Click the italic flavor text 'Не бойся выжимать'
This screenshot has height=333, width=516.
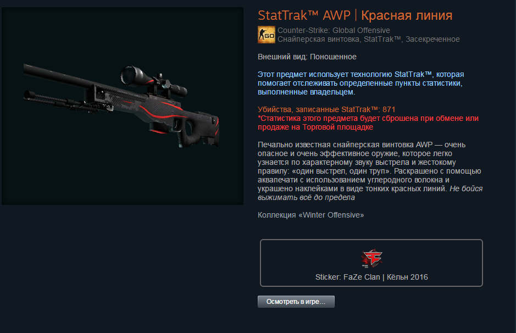(x=370, y=193)
